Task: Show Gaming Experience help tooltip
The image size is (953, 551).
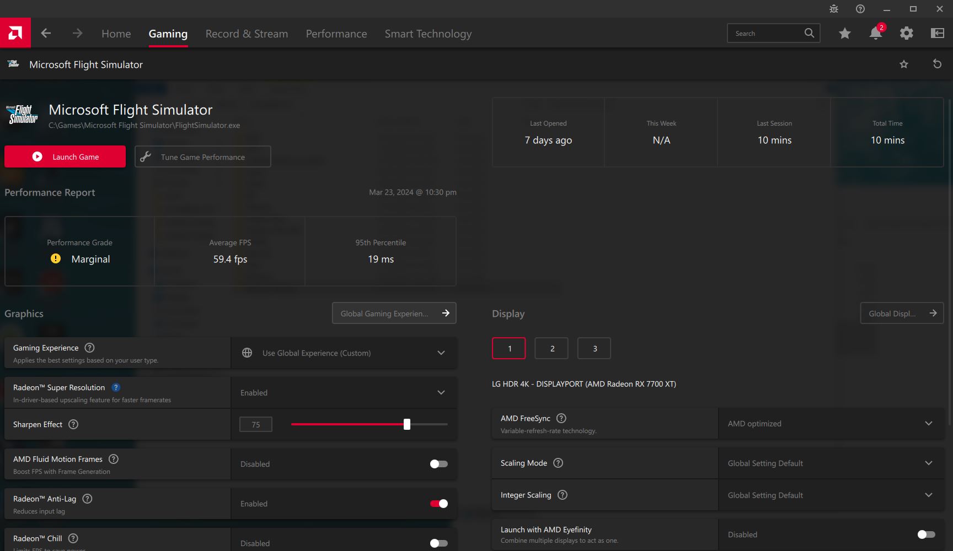Action: 89,348
